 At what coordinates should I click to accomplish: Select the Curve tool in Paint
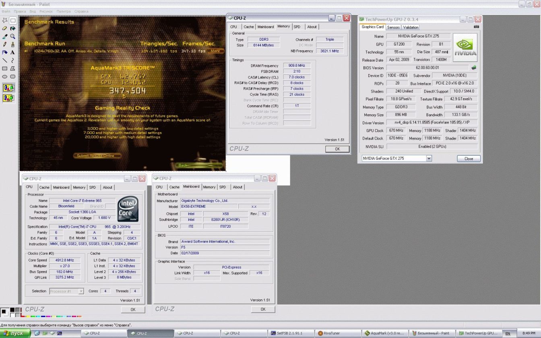pos(13,60)
